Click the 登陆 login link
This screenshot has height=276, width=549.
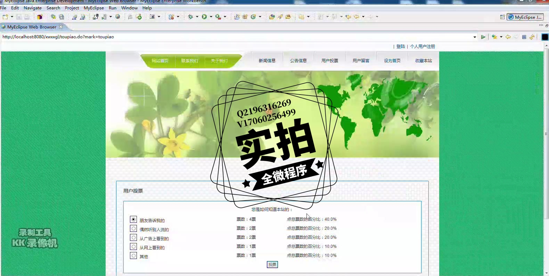click(x=401, y=46)
